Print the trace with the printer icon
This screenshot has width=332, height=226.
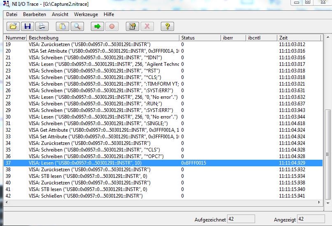pyautogui.click(x=42, y=26)
